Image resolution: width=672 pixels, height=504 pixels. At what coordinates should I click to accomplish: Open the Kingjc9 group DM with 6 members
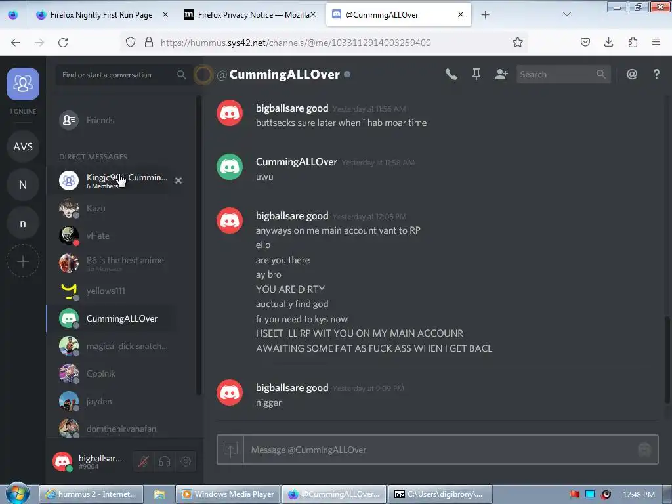pyautogui.click(x=115, y=180)
